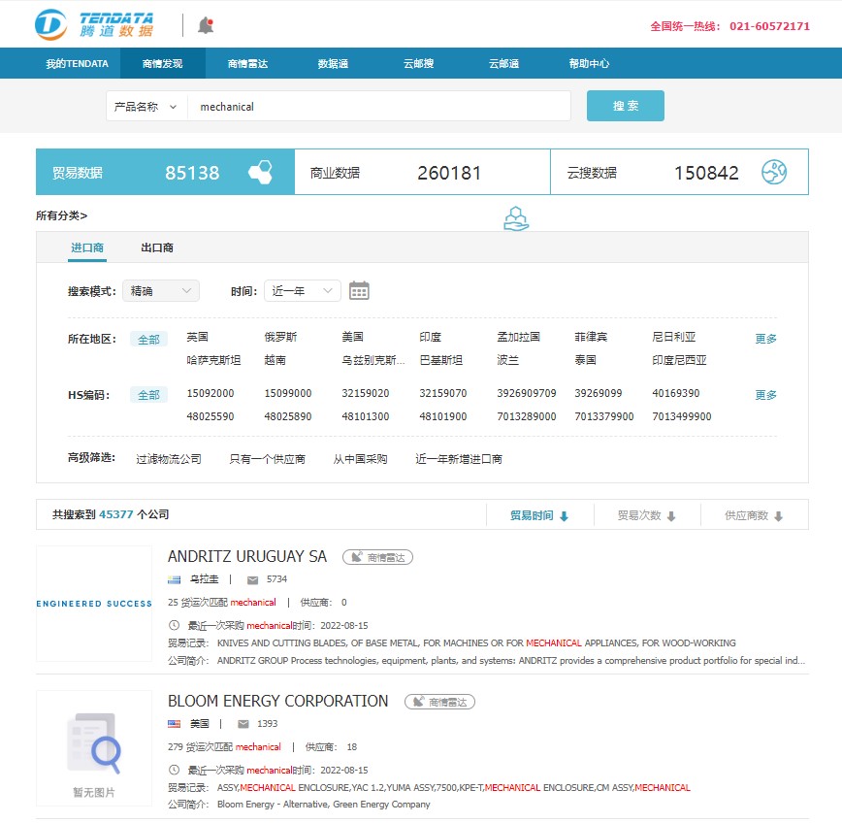Select 全部 in HS编码 filter
Screen dimensions: 842x823
148,395
